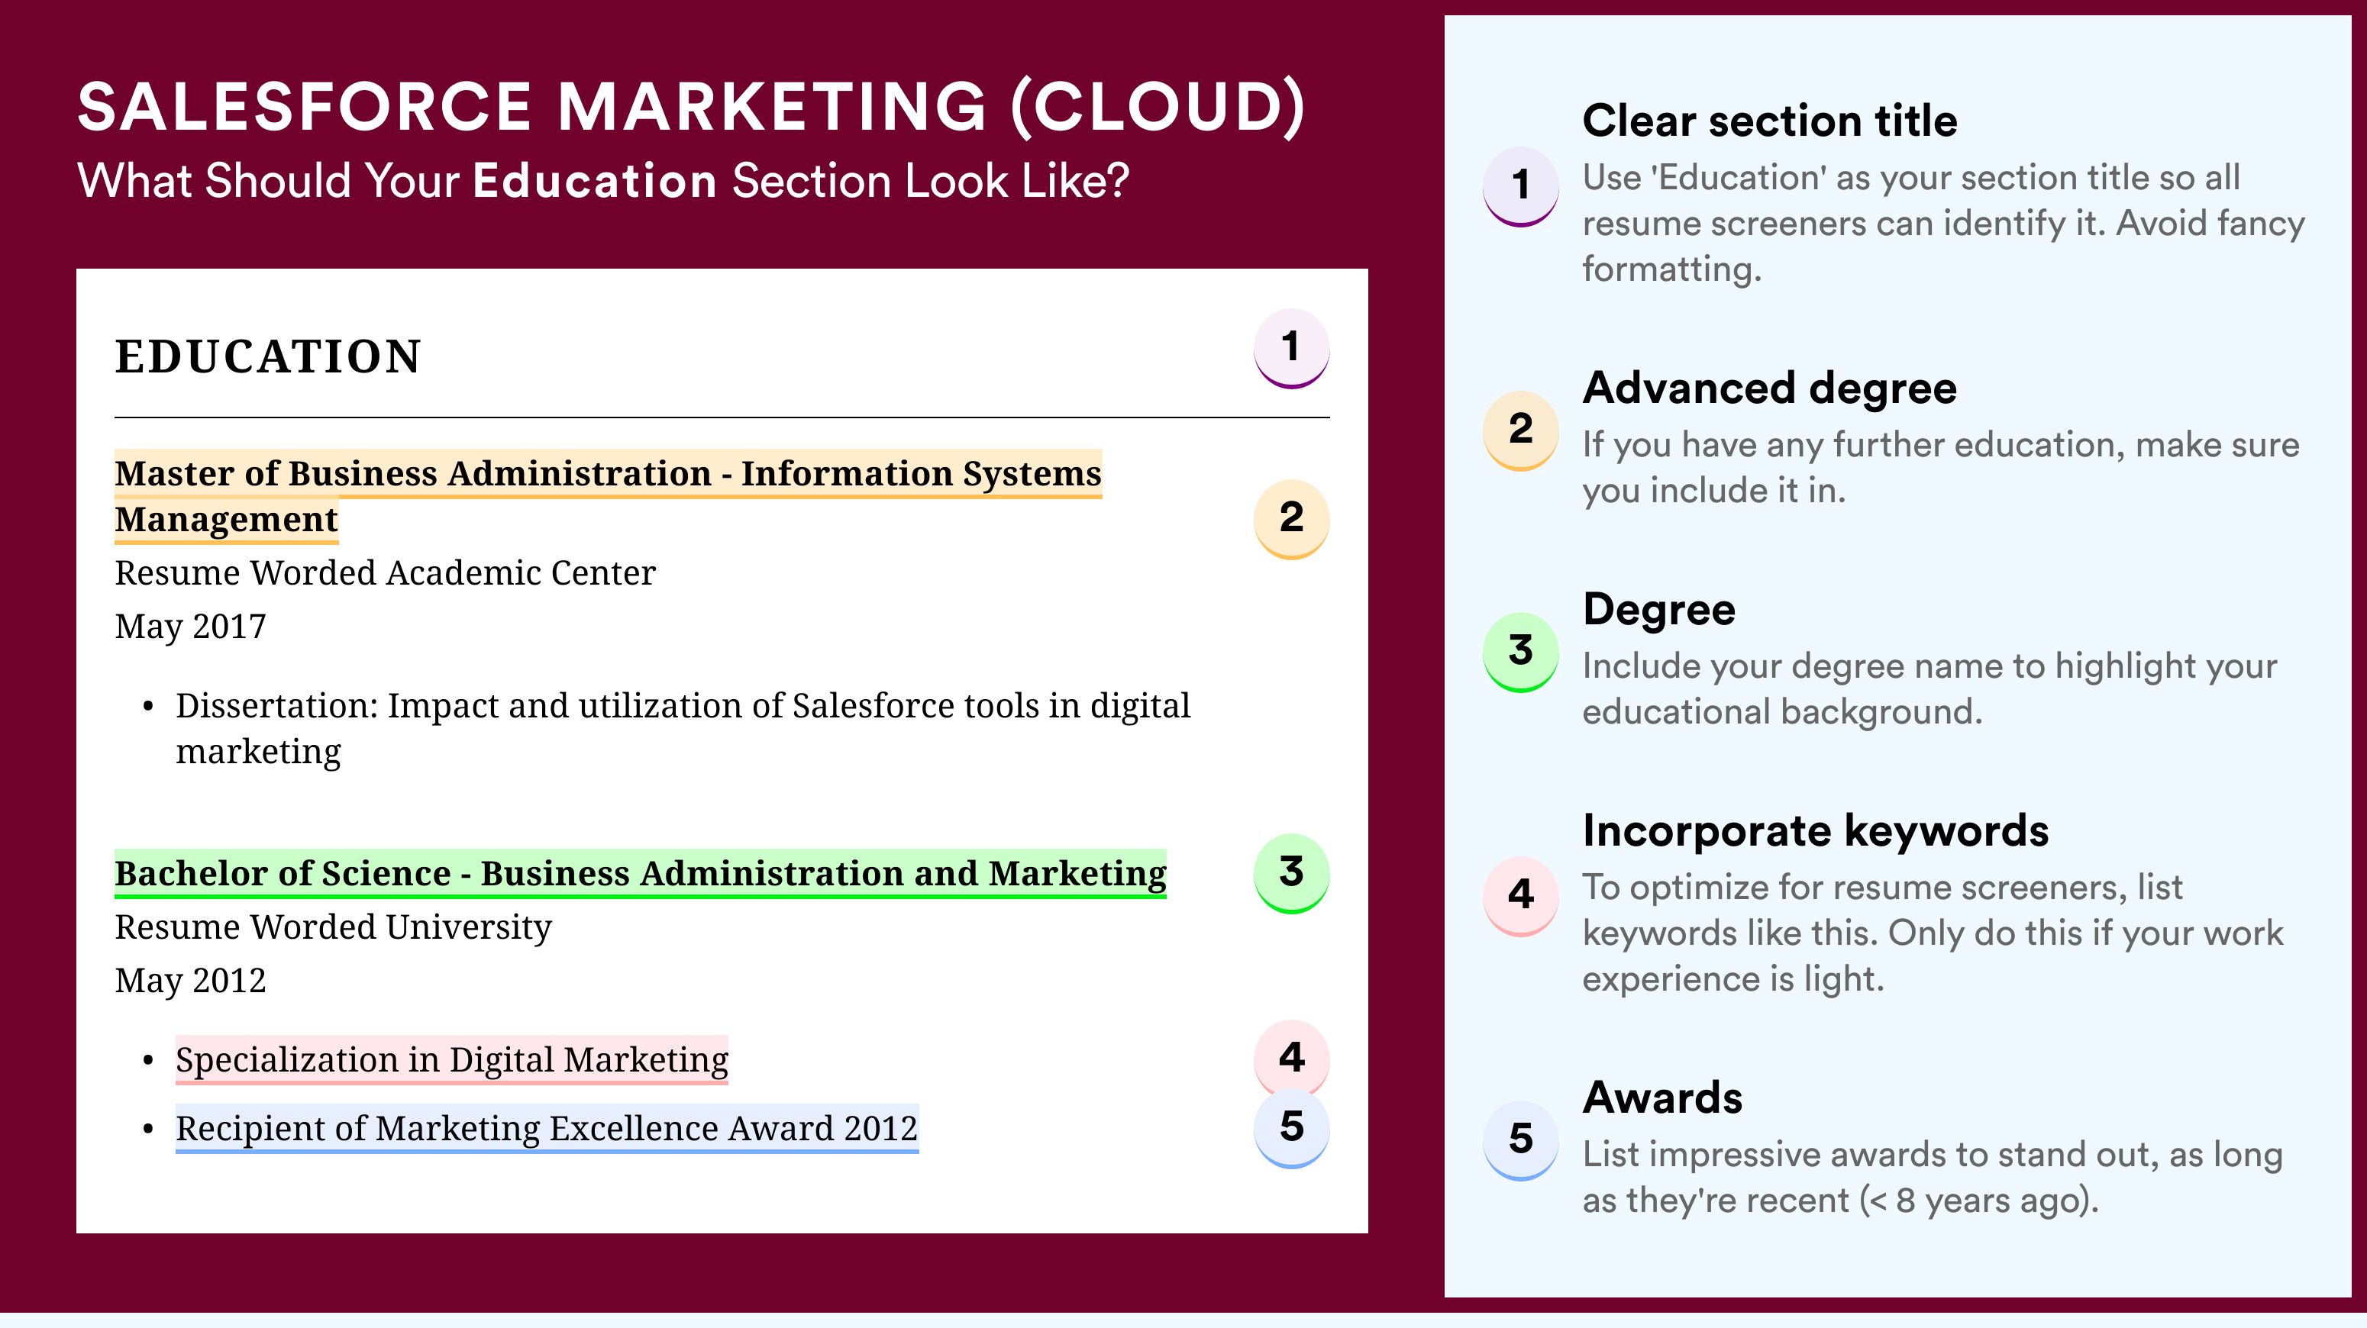Click the 'Awards' tip heading

tap(1662, 1098)
